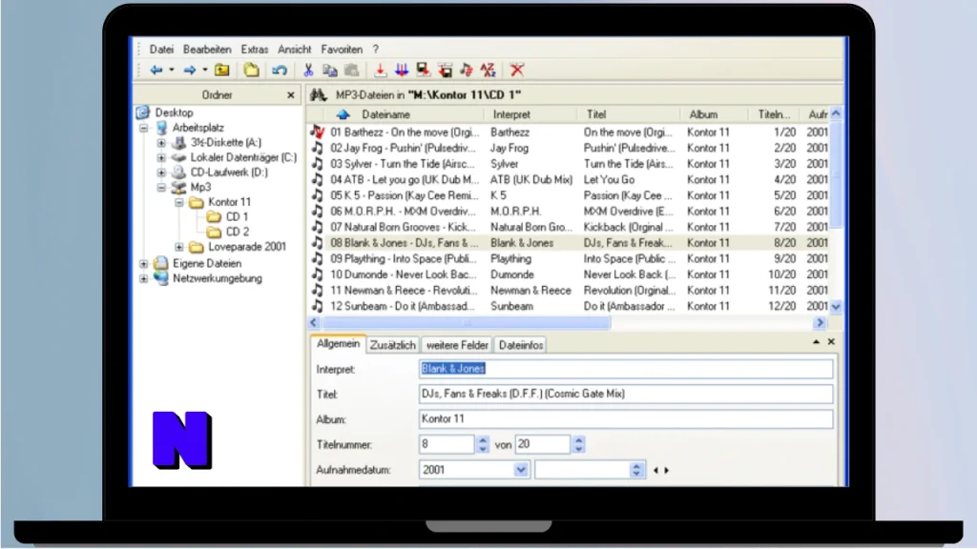
Task: Click into the Album input field
Action: click(626, 419)
